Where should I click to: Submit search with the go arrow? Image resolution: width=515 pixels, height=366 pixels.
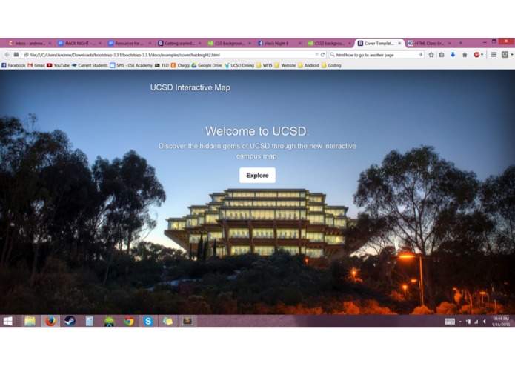click(x=420, y=55)
